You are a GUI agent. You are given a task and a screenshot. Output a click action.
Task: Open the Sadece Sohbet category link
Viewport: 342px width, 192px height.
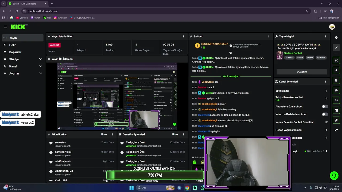coord(293,53)
